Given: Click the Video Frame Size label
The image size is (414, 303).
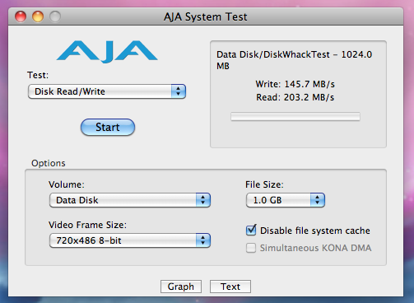Looking at the screenshot, I should 87,225.
